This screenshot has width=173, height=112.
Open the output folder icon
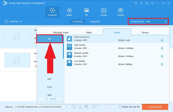click(x=74, y=107)
